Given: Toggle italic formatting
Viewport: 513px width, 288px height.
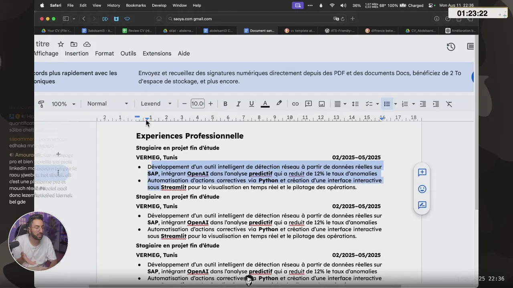Looking at the screenshot, I should pyautogui.click(x=238, y=104).
